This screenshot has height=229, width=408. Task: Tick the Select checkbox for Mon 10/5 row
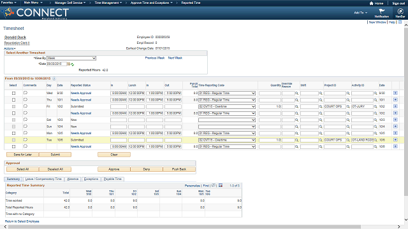click(14, 133)
